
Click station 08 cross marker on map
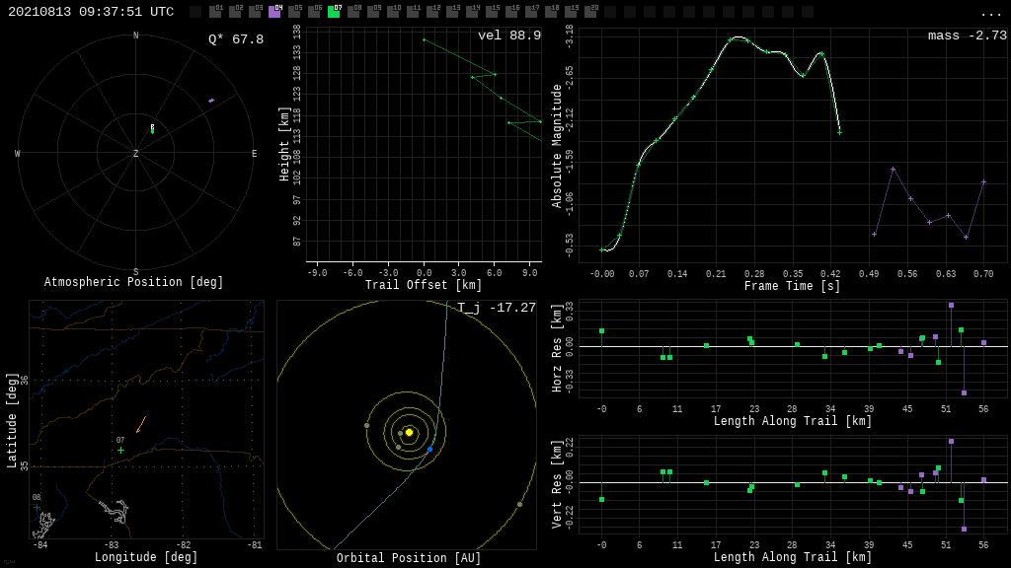[x=38, y=508]
